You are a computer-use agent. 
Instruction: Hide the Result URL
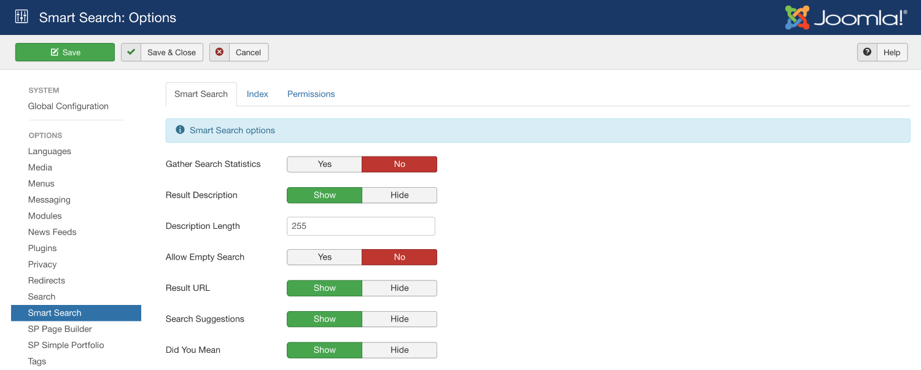pos(399,288)
